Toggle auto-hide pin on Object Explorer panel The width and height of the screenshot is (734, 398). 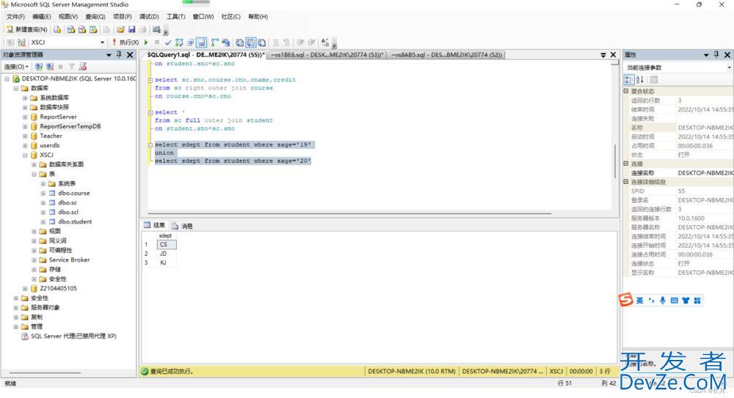click(x=119, y=55)
